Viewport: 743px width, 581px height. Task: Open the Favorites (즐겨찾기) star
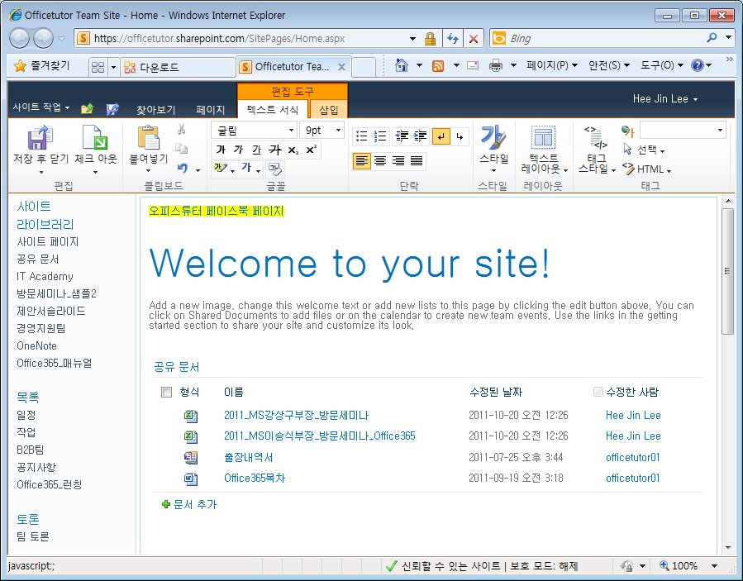20,66
